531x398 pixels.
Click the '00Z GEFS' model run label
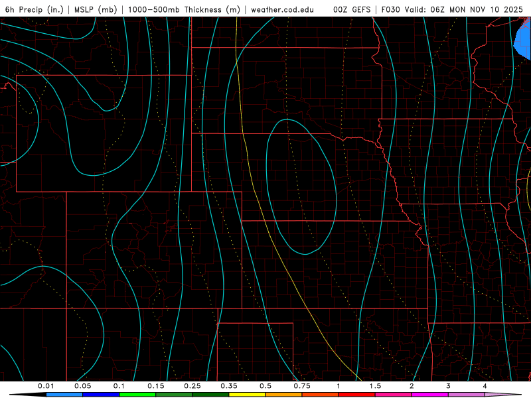point(352,9)
